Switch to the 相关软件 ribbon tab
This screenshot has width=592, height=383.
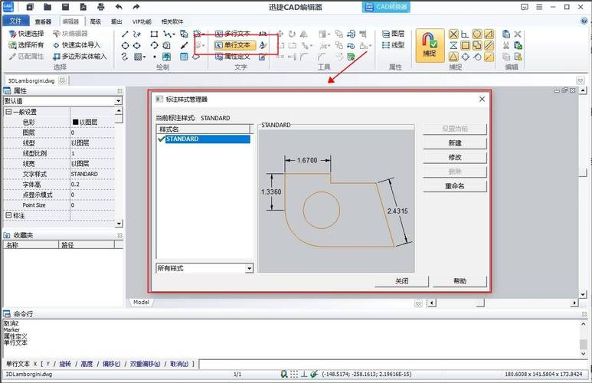[172, 21]
